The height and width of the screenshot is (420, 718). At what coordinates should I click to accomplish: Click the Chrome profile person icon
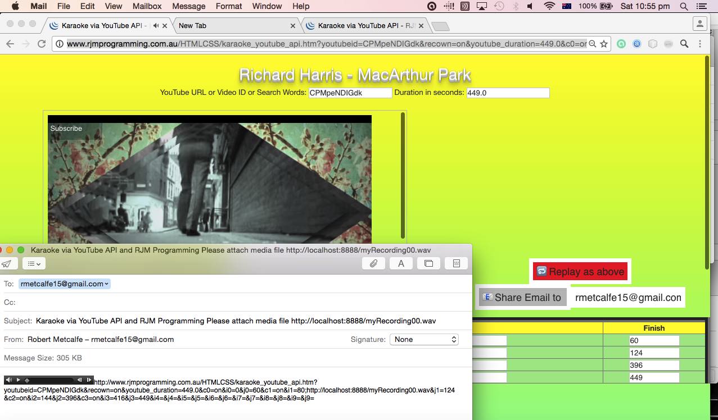tap(699, 24)
